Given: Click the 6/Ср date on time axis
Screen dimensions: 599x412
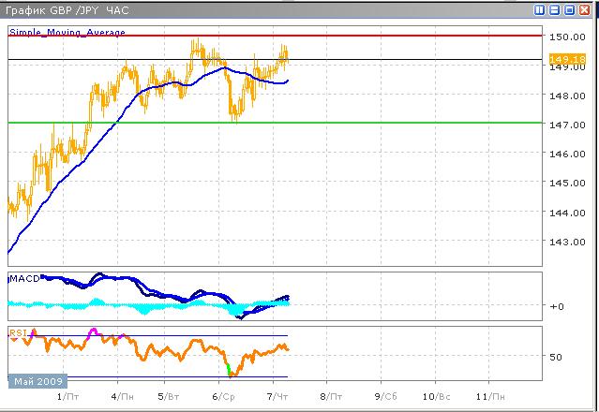Looking at the screenshot, I should coord(223,397).
